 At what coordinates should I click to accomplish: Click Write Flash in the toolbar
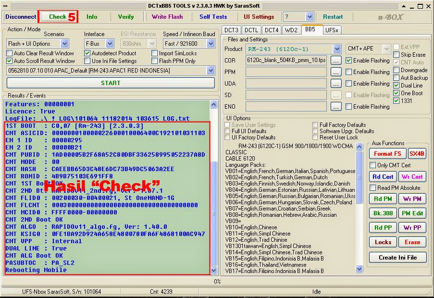tap(167, 17)
